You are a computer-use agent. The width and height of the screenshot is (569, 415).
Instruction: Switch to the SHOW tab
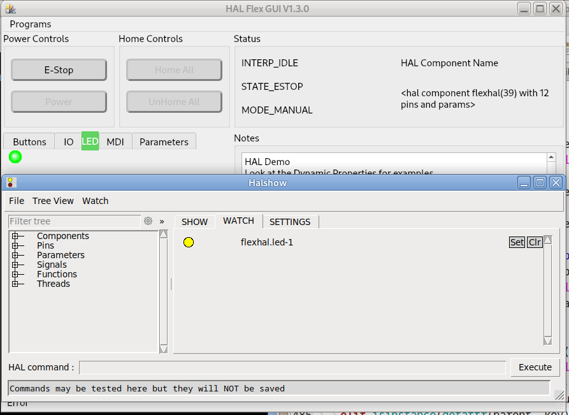(194, 222)
